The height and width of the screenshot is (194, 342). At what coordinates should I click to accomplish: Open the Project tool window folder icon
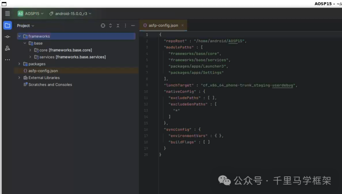(x=7, y=26)
